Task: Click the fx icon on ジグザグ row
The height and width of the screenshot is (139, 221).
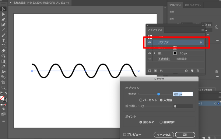Action: (x=201, y=42)
